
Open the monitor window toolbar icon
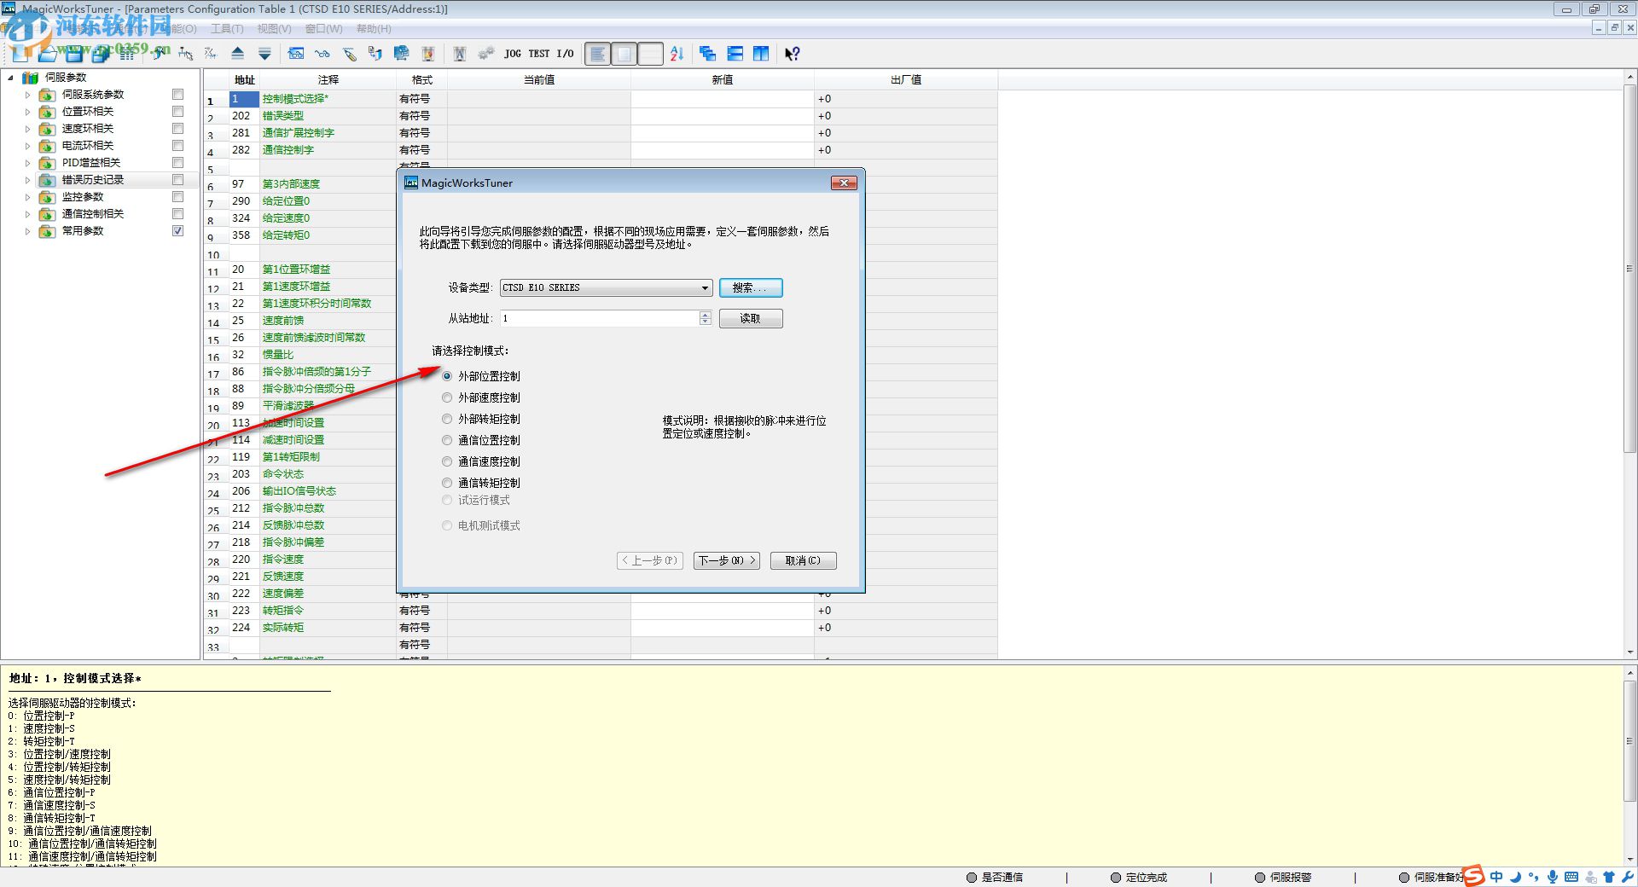(x=296, y=54)
